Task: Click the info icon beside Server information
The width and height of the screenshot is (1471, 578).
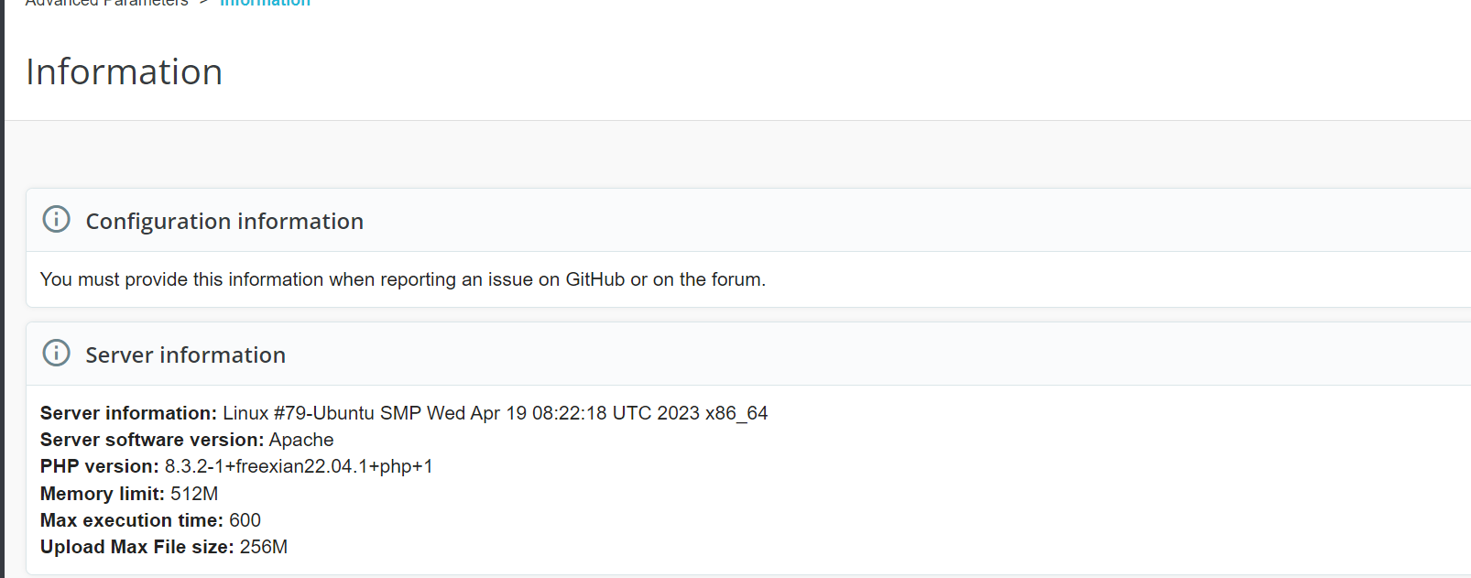Action: 57,354
